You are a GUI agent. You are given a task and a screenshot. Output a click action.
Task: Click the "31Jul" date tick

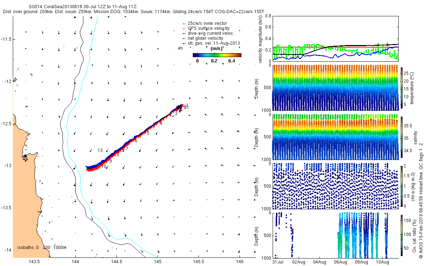point(278,262)
